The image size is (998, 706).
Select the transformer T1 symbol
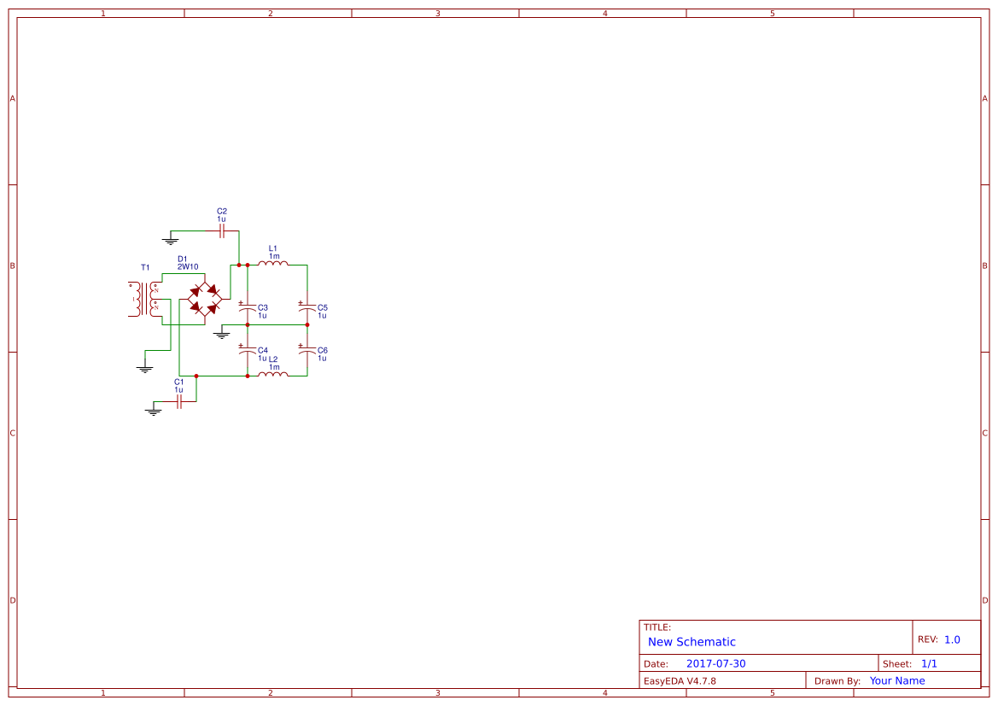(x=143, y=299)
